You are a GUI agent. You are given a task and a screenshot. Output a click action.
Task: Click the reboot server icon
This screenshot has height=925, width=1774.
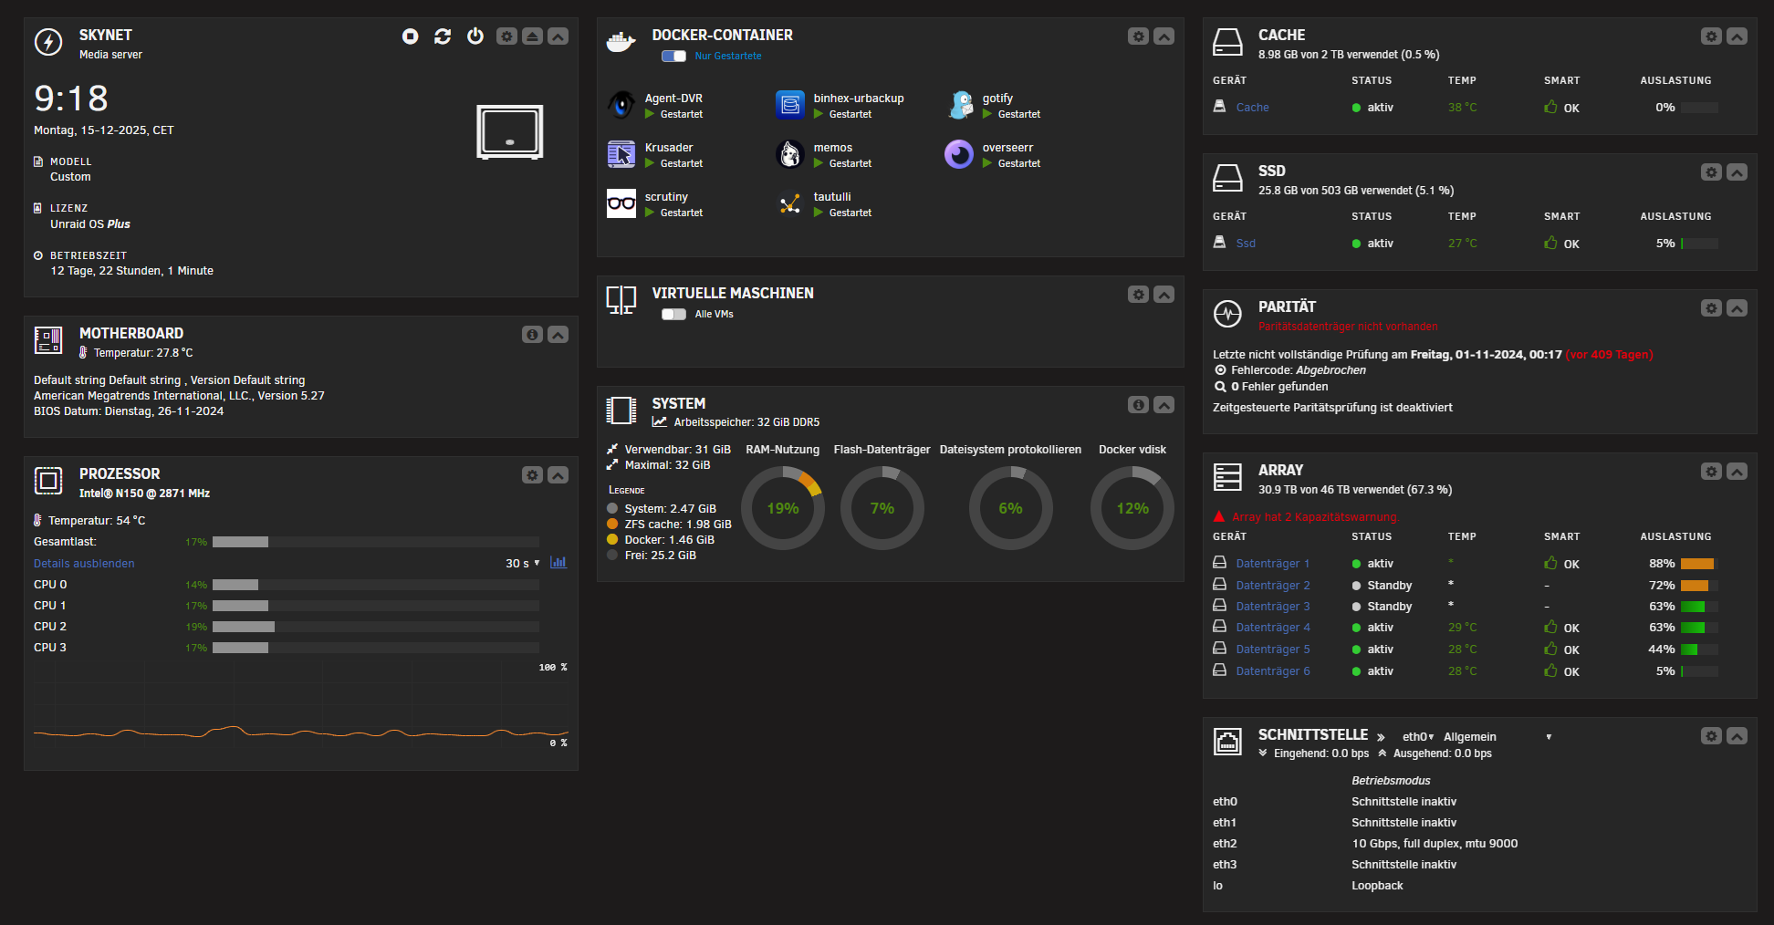(x=443, y=36)
